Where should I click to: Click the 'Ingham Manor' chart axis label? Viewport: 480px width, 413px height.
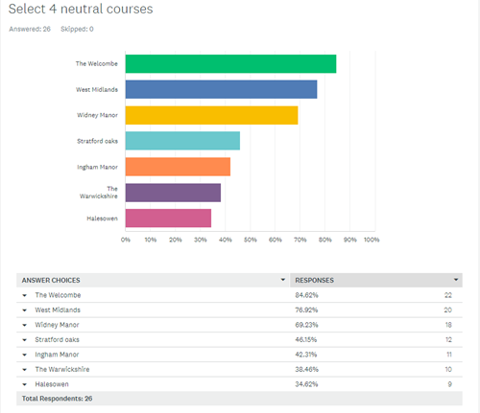pos(97,167)
